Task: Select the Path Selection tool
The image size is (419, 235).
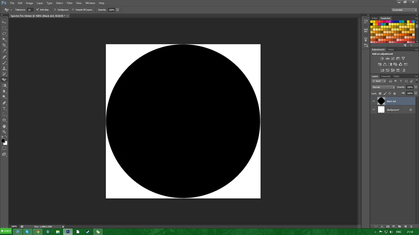Action: pyautogui.click(x=4, y=115)
